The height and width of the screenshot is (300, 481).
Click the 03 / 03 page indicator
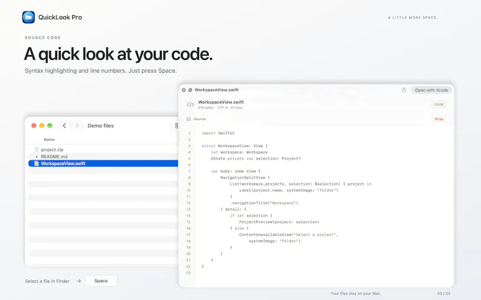point(444,293)
